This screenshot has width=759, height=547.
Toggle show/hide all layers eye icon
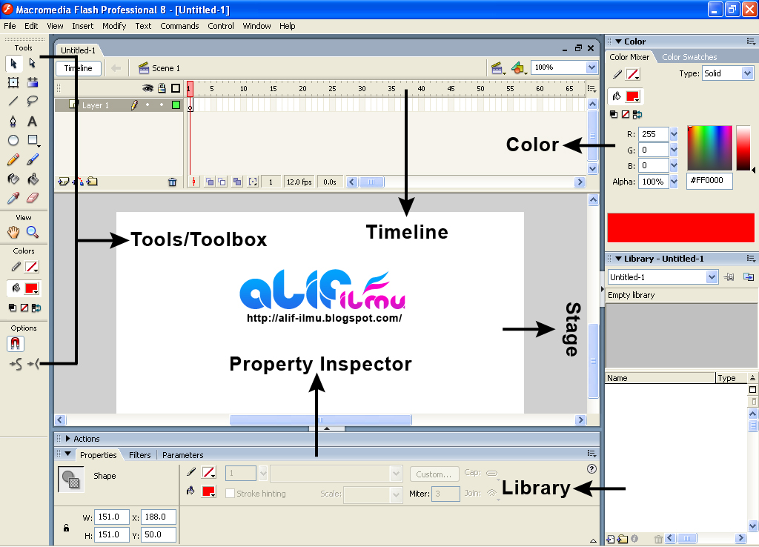point(148,88)
